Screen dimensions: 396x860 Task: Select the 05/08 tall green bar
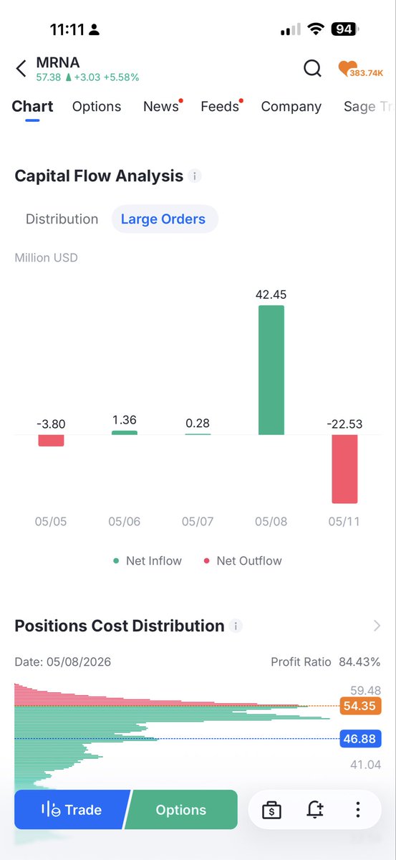click(271, 370)
